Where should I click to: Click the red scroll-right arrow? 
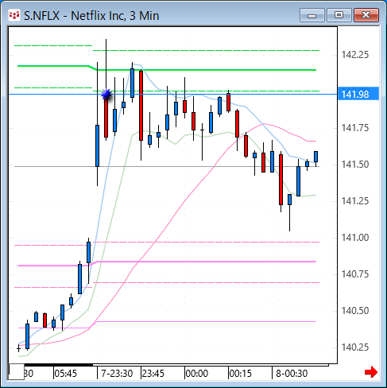(371, 372)
